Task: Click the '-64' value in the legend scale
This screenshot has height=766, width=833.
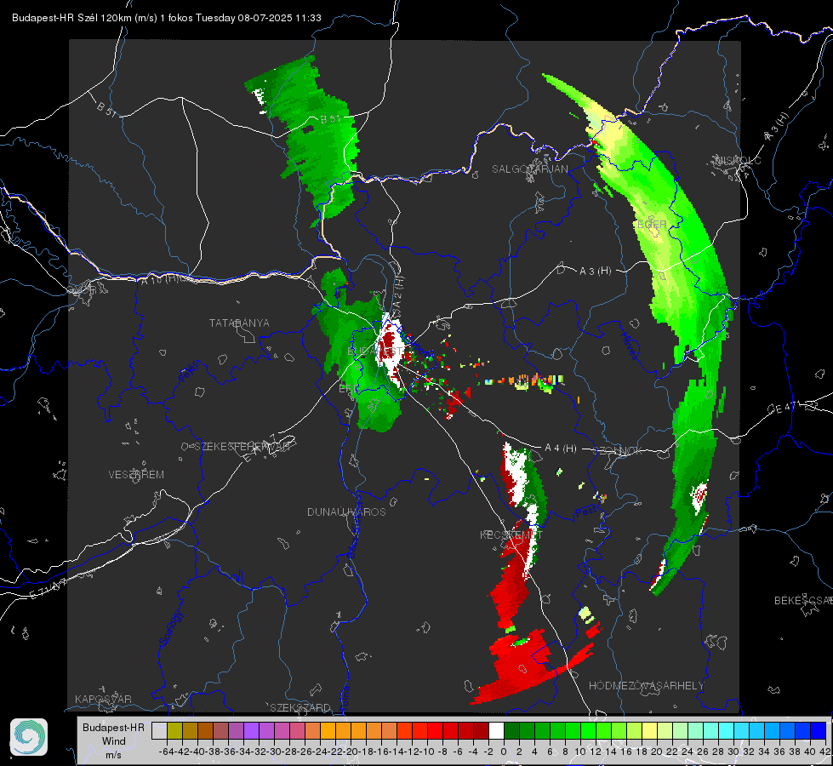Action: 167,752
